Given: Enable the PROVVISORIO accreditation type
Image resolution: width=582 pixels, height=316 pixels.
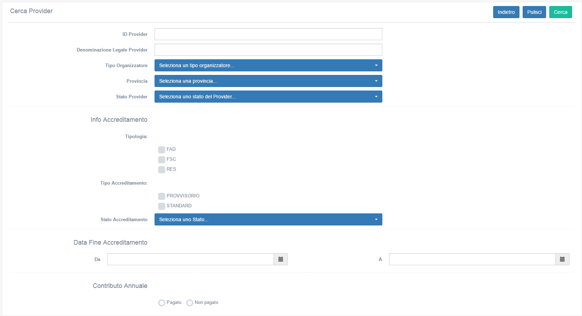Looking at the screenshot, I should tap(162, 196).
